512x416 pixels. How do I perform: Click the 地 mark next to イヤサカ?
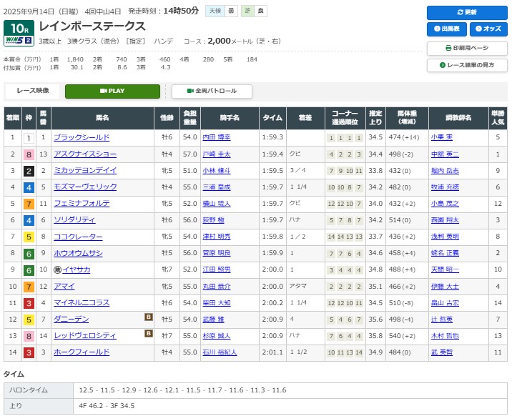tap(56, 270)
